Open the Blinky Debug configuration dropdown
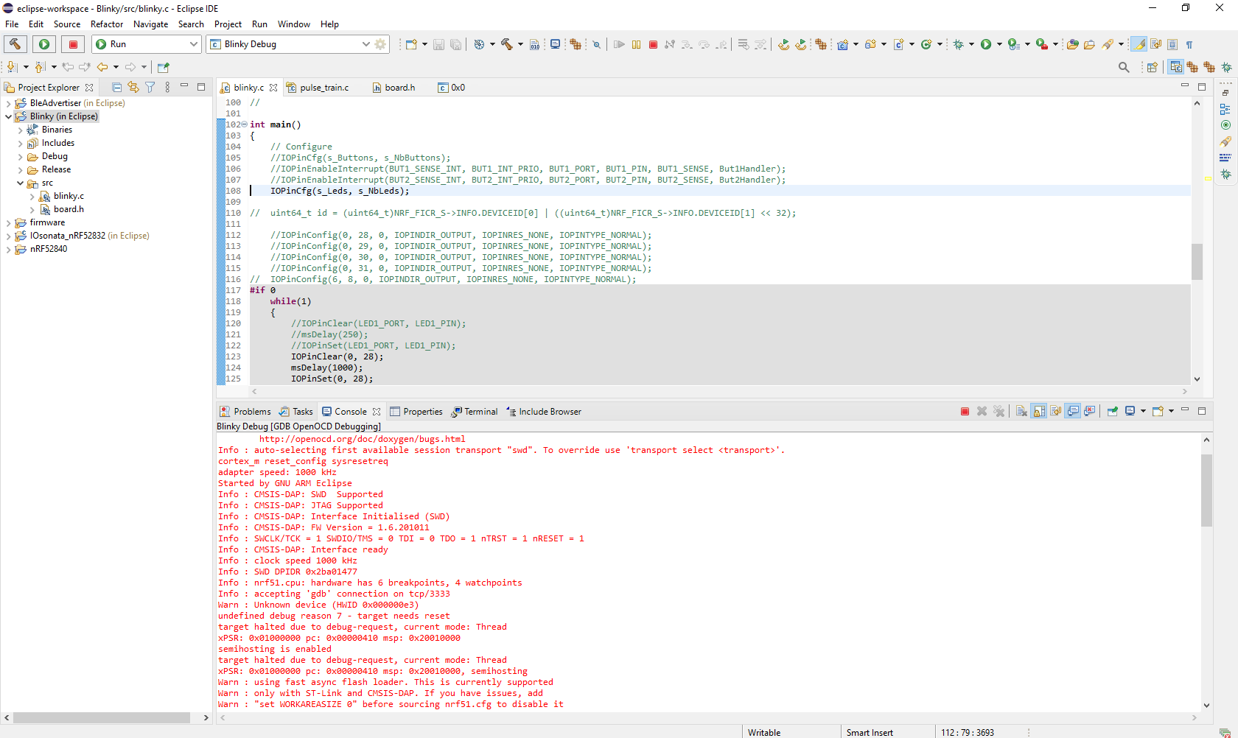Viewport: 1238px width, 738px height. tap(366, 44)
